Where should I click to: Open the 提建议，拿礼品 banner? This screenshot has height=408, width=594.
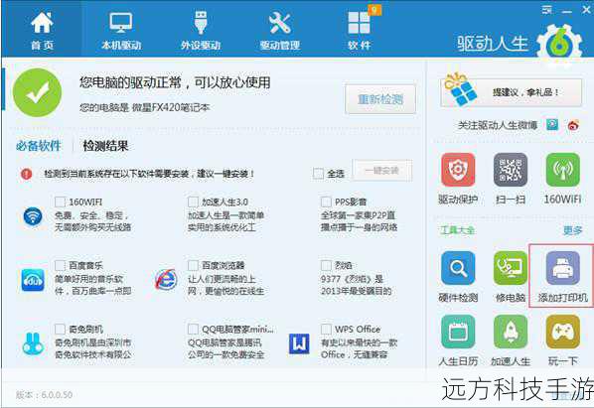coord(511,92)
